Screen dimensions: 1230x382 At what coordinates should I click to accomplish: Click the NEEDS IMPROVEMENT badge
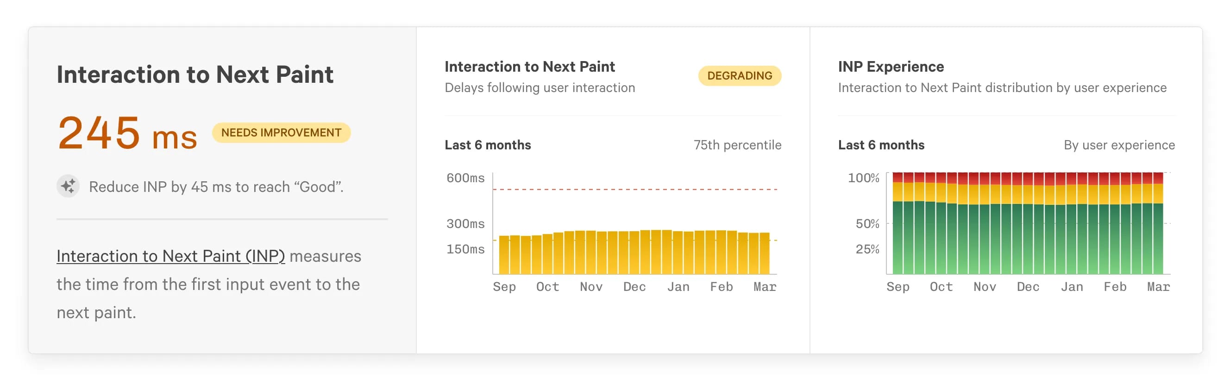[x=281, y=133]
